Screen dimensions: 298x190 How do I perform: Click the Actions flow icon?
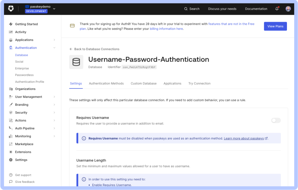[x=11, y=120]
